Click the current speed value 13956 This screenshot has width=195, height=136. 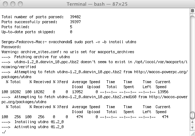tap(163, 92)
